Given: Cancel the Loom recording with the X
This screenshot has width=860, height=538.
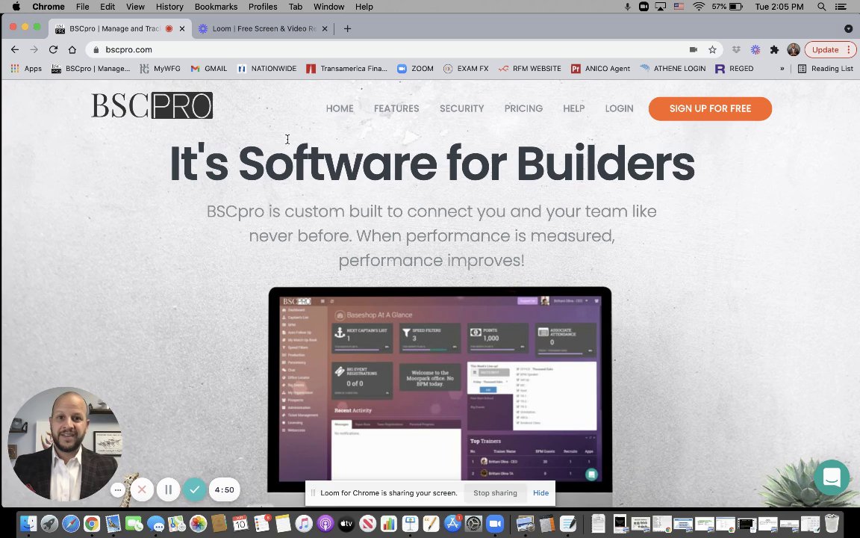Looking at the screenshot, I should click(142, 489).
